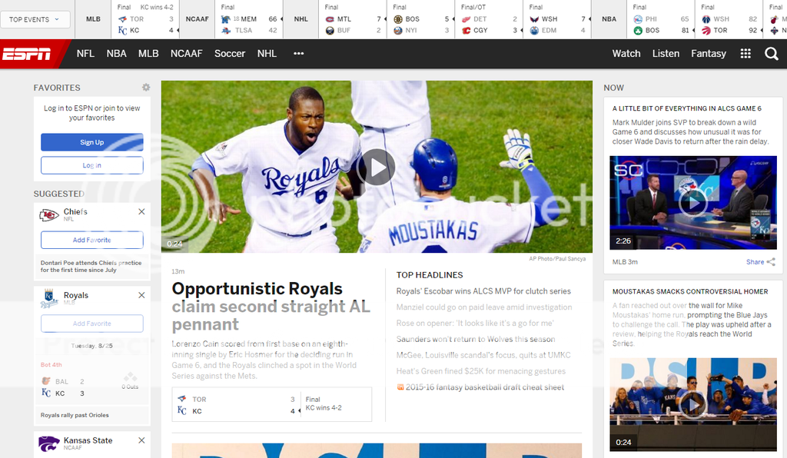
Task: Select the NHL scoreboard tab
Action: tap(301, 19)
